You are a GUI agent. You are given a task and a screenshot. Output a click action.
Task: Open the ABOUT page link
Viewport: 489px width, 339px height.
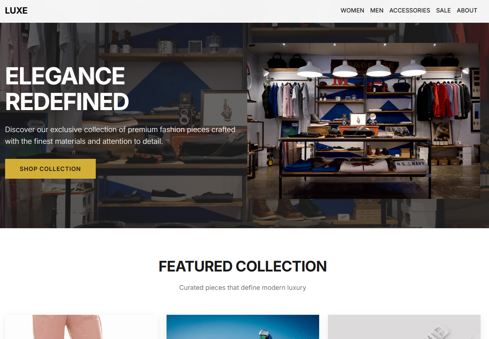pos(467,10)
